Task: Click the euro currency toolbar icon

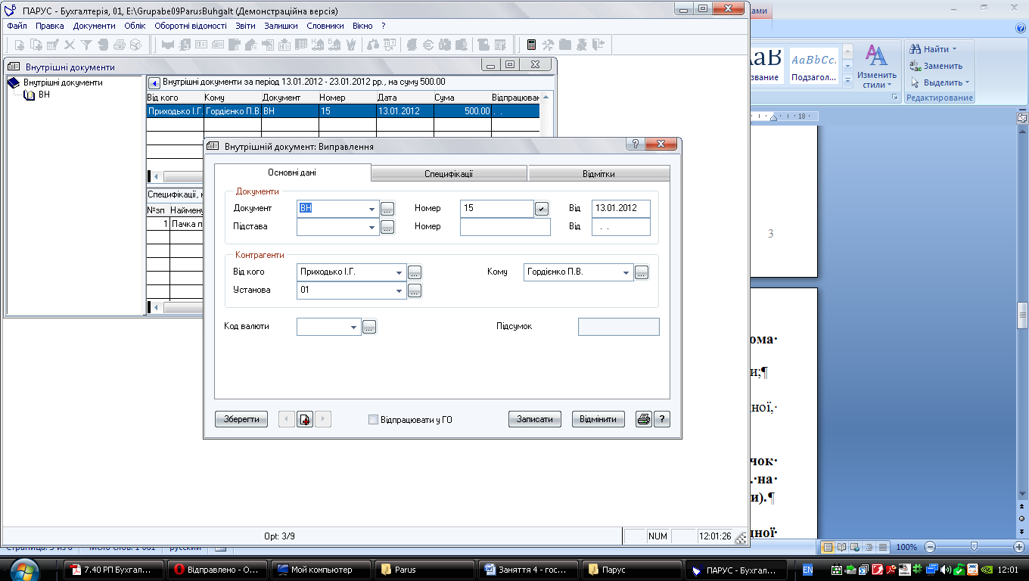Action: coord(427,45)
